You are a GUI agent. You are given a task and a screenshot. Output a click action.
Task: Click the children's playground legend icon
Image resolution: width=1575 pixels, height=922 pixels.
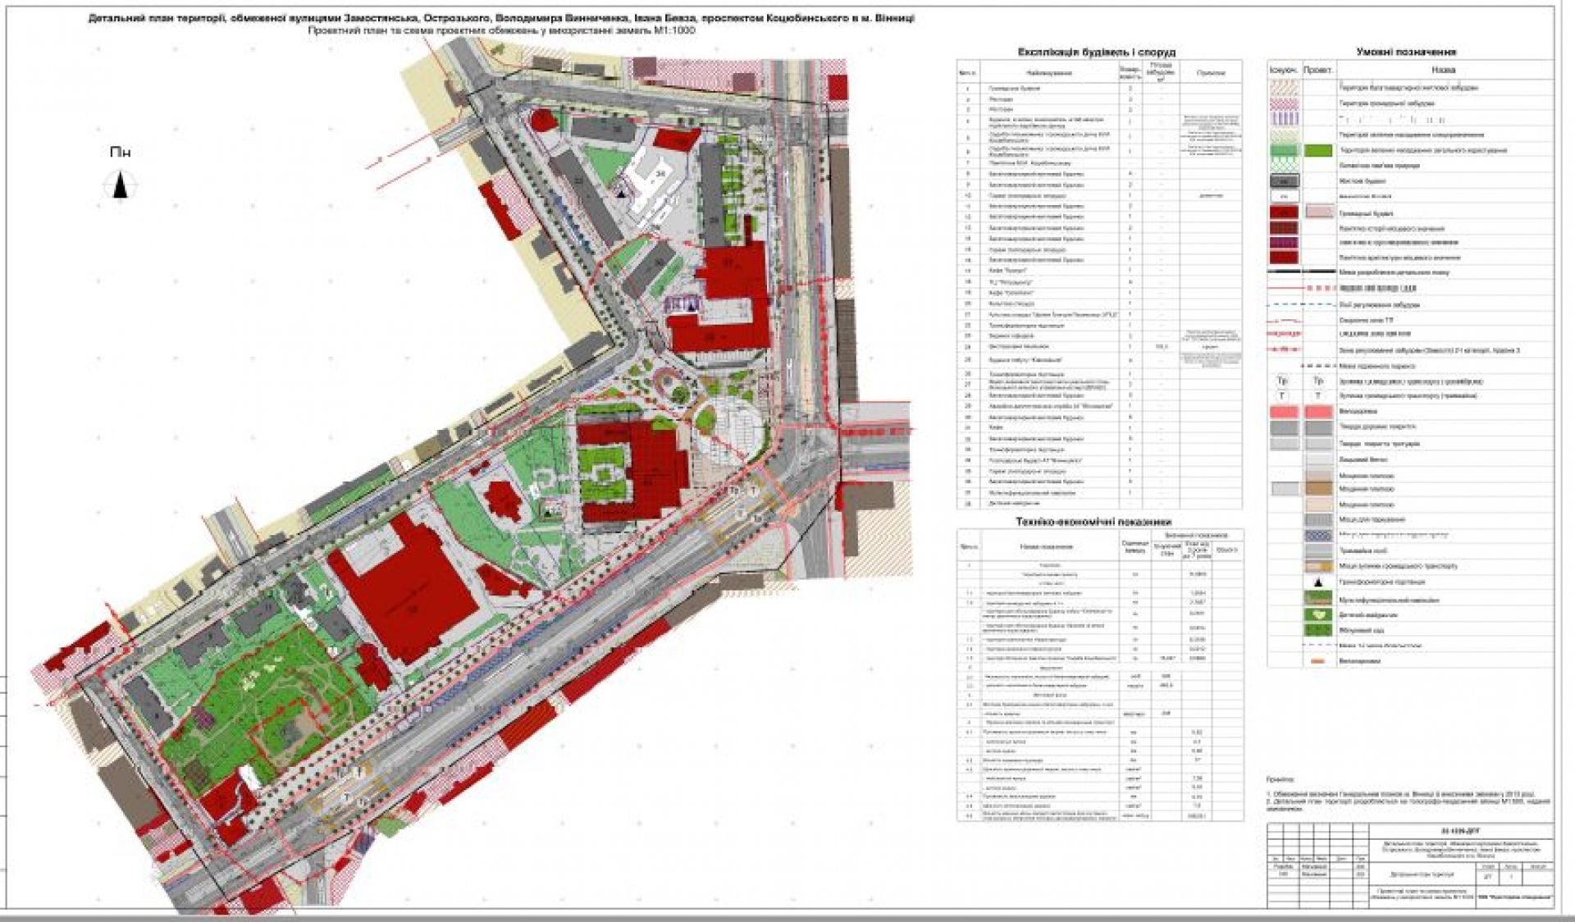[1318, 614]
